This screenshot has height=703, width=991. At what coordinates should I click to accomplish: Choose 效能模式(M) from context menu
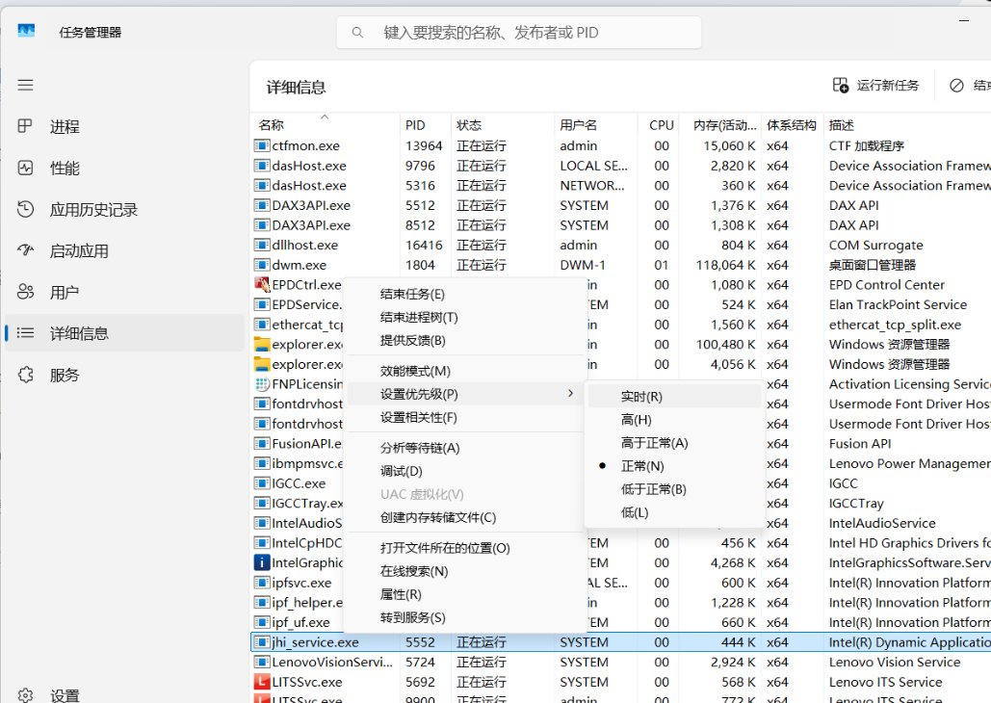(x=464, y=371)
